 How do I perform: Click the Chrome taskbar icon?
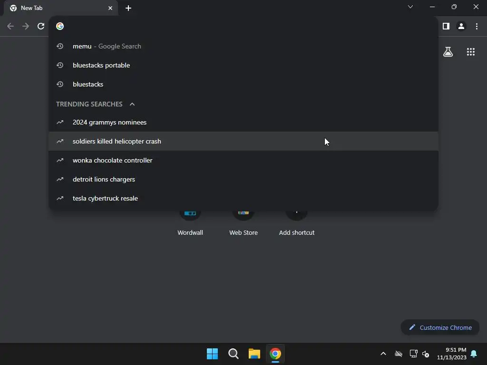coord(275,354)
